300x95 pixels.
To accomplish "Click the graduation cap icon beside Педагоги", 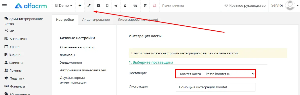I will pos(6,78).
